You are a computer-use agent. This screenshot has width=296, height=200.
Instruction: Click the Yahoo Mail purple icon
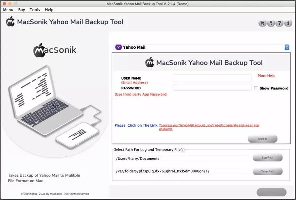[118, 47]
